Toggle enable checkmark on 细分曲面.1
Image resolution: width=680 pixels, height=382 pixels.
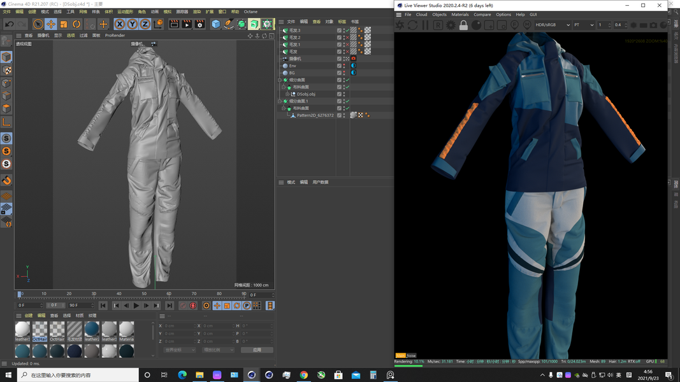[347, 101]
